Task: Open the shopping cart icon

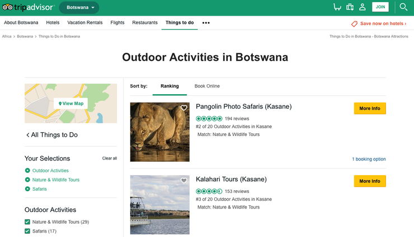Action: coord(337,7)
